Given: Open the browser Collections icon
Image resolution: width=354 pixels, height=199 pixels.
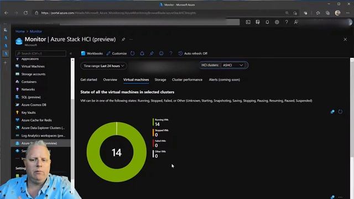Looking at the screenshot, I should pyautogui.click(x=327, y=13).
